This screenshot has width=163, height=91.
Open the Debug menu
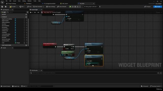coord(24,1)
